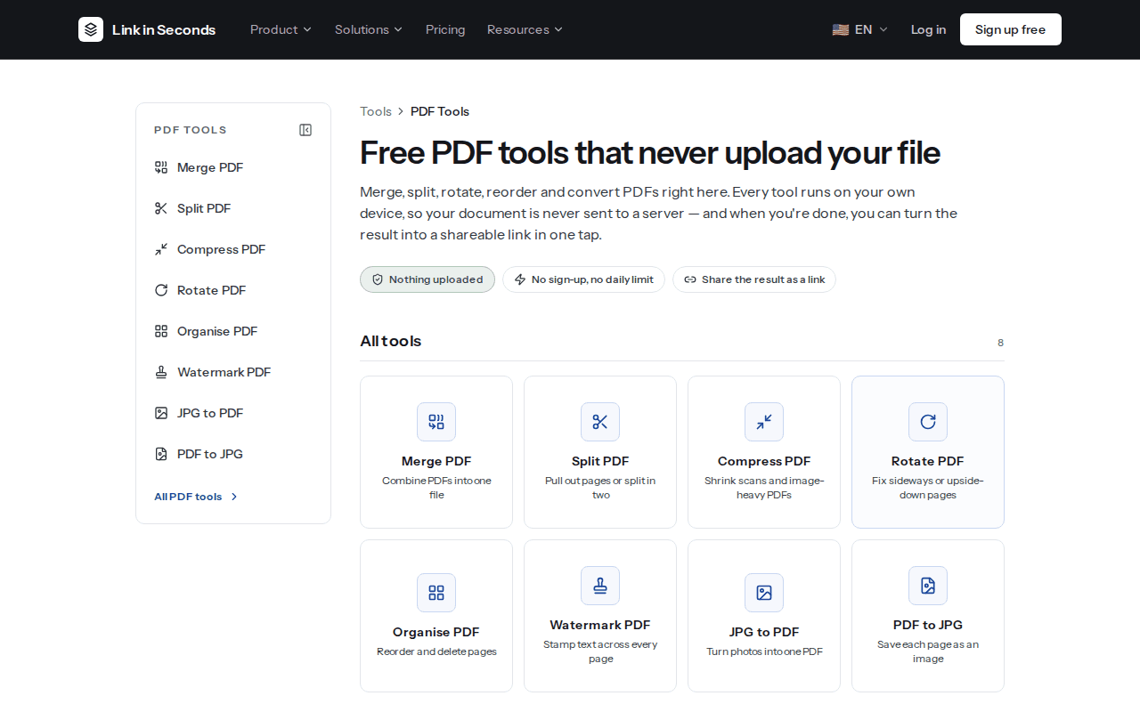Click the PDF Tools breadcrumb item
The image size is (1140, 712).
pyautogui.click(x=440, y=111)
